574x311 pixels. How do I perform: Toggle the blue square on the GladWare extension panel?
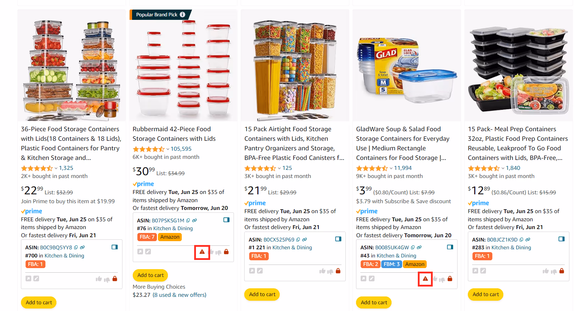(x=450, y=247)
